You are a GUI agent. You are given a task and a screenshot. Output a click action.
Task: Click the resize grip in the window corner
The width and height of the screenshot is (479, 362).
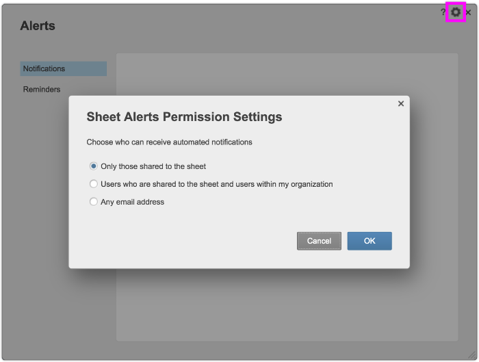click(x=472, y=354)
